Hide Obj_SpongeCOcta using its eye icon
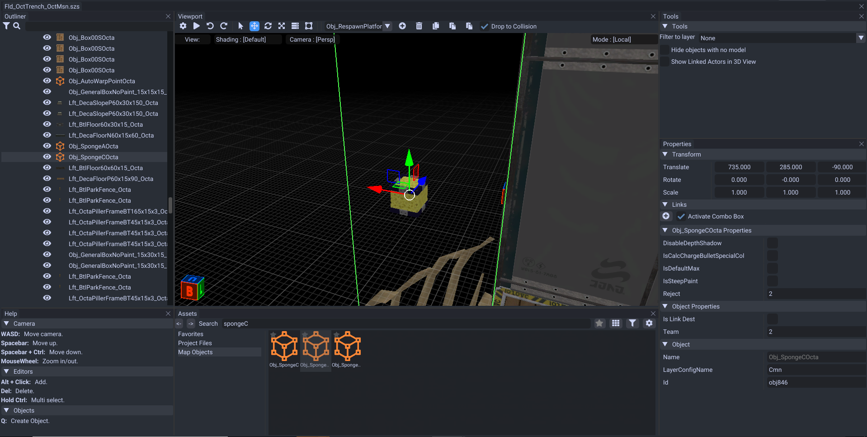 (47, 157)
